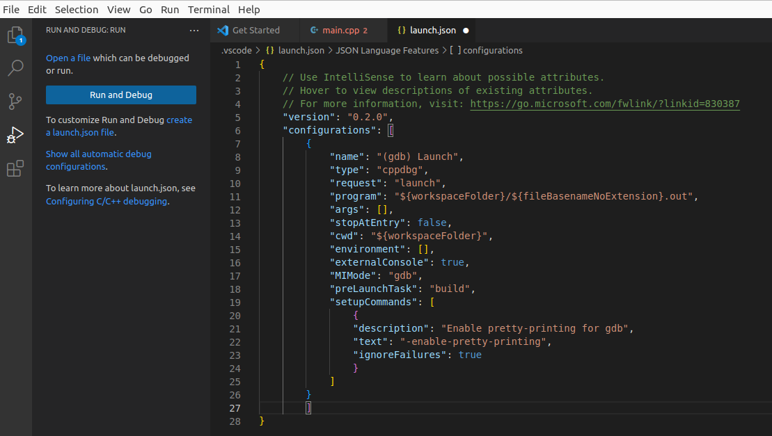Open the File menu
Viewport: 772px width, 436px height.
[10, 9]
